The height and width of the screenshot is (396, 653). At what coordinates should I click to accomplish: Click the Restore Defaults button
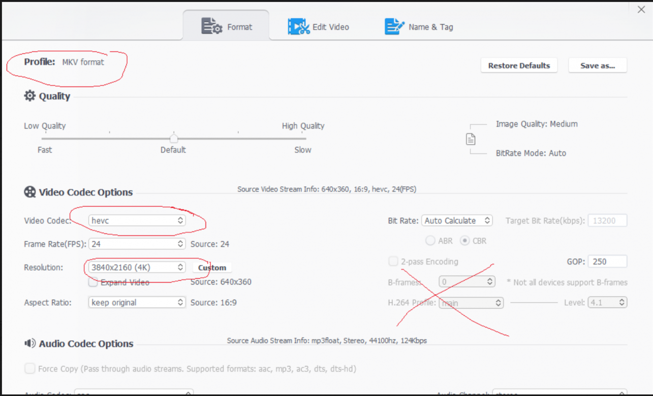pyautogui.click(x=519, y=65)
